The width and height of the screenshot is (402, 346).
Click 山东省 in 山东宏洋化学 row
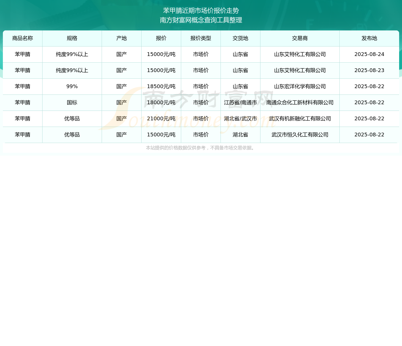(x=240, y=86)
